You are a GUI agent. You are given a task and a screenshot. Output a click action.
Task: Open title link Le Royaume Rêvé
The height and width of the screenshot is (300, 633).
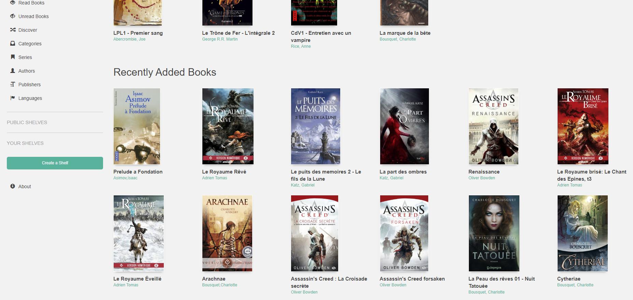[x=224, y=172]
